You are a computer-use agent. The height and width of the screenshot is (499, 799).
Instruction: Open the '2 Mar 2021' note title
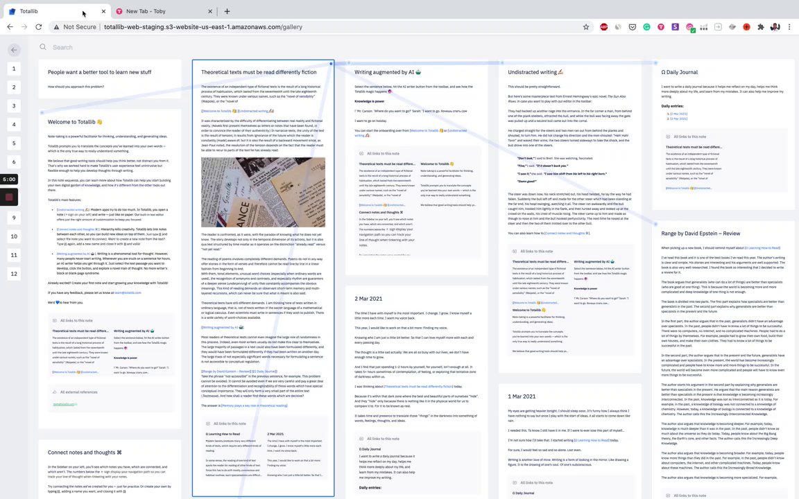[x=368, y=299]
